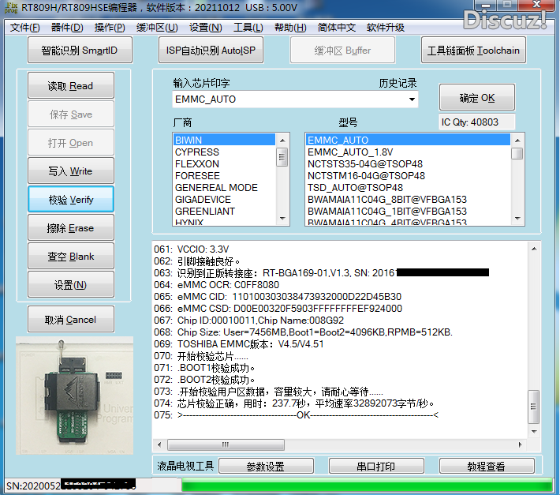Click the 写入 Write button
Viewport: 560px width, 495px height.
coord(71,171)
